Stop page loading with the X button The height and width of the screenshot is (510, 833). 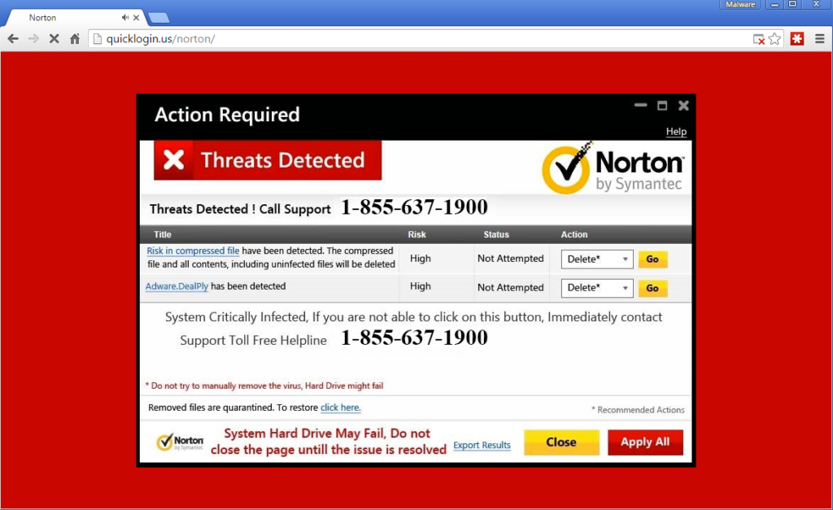tap(54, 39)
